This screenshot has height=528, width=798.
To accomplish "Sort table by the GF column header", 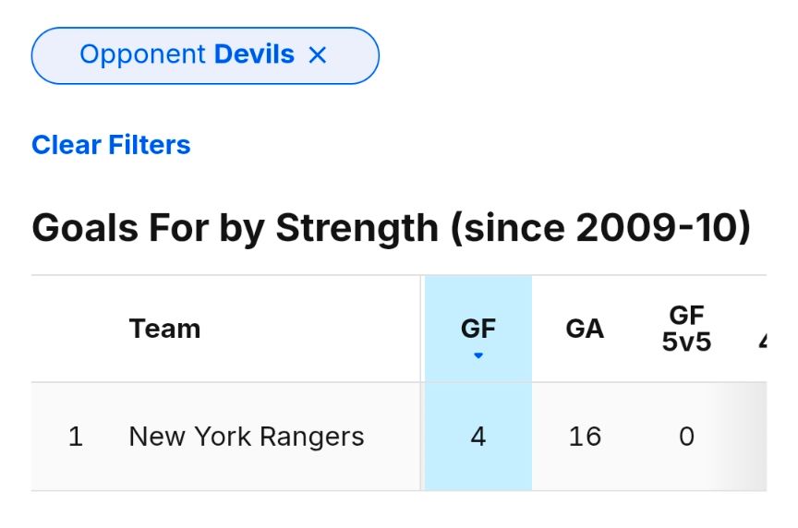I will (x=478, y=329).
